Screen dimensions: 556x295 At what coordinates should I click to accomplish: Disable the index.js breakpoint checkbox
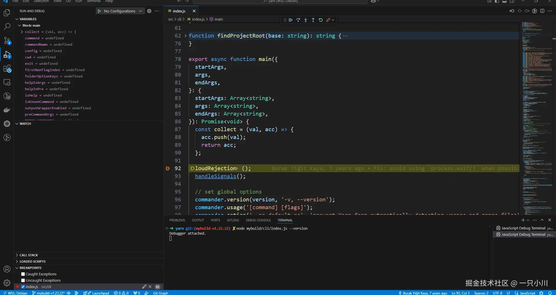pos(23,287)
